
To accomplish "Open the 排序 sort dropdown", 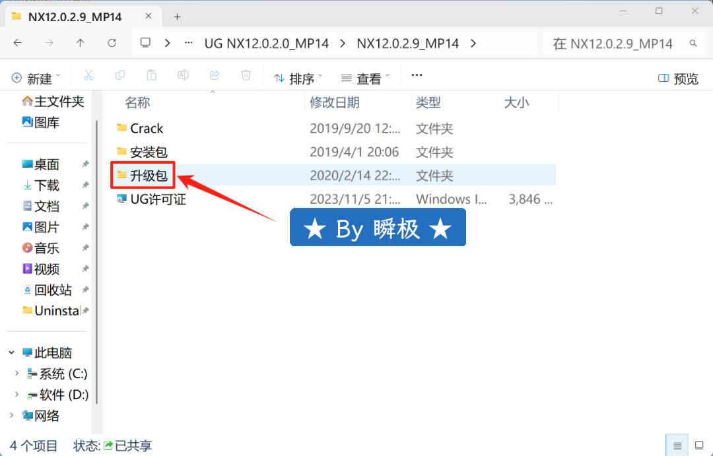I will coord(298,79).
